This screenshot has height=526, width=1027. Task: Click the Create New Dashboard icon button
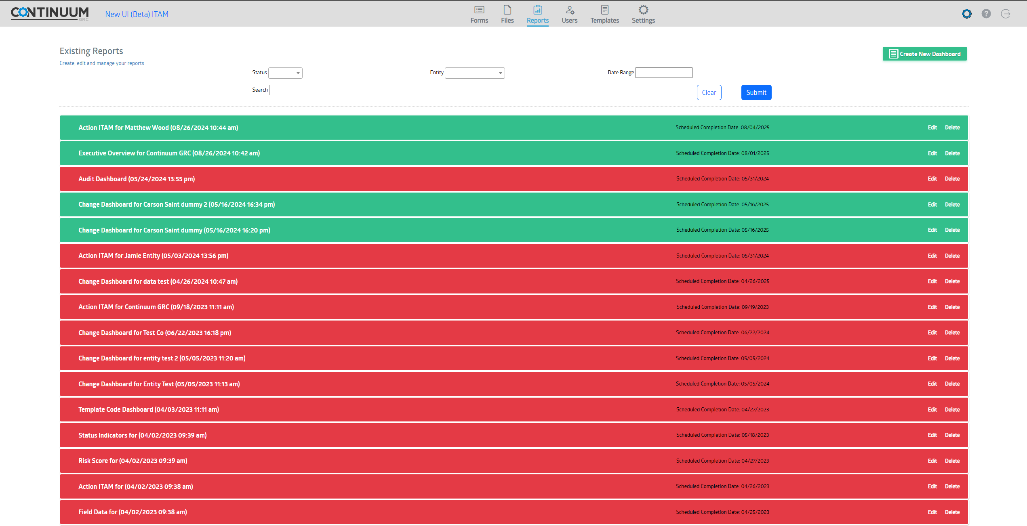coord(924,53)
